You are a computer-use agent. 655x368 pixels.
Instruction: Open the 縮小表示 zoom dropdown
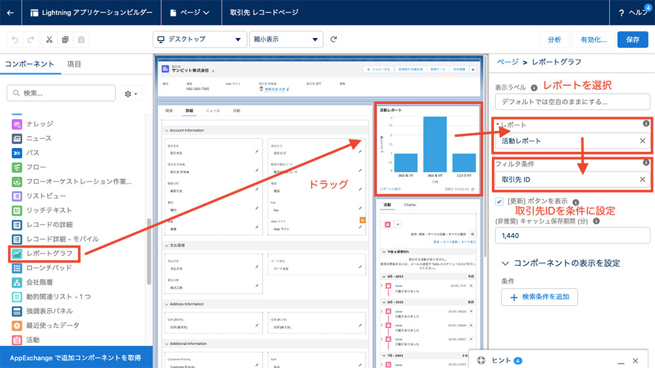[x=286, y=39]
